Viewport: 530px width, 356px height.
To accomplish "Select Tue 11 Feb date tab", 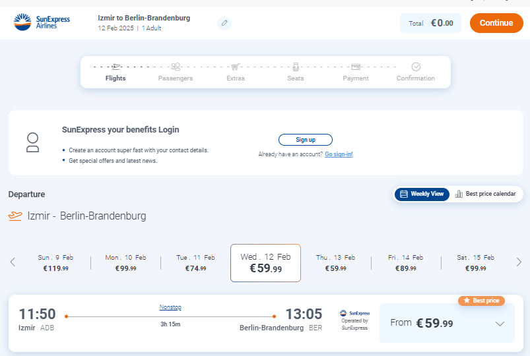I will [x=196, y=263].
